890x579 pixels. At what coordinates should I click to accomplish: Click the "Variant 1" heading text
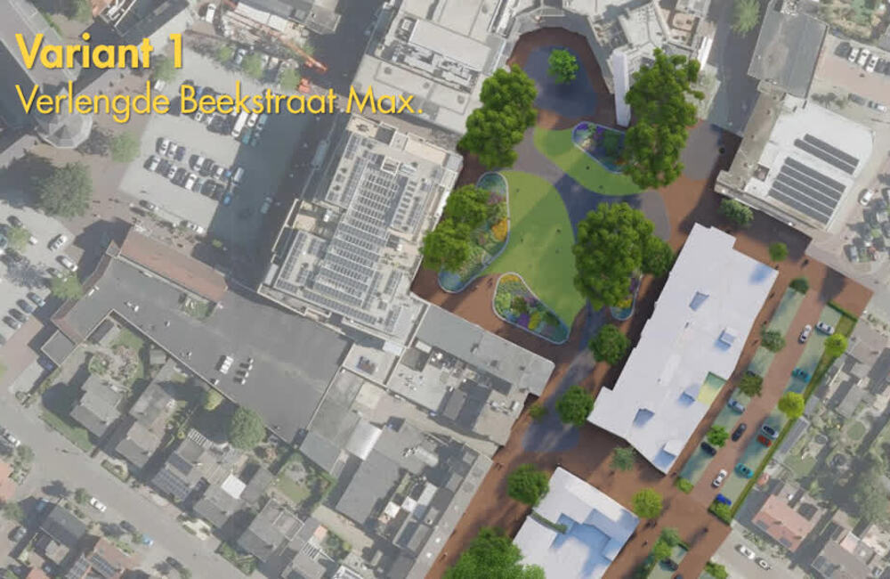click(x=99, y=52)
